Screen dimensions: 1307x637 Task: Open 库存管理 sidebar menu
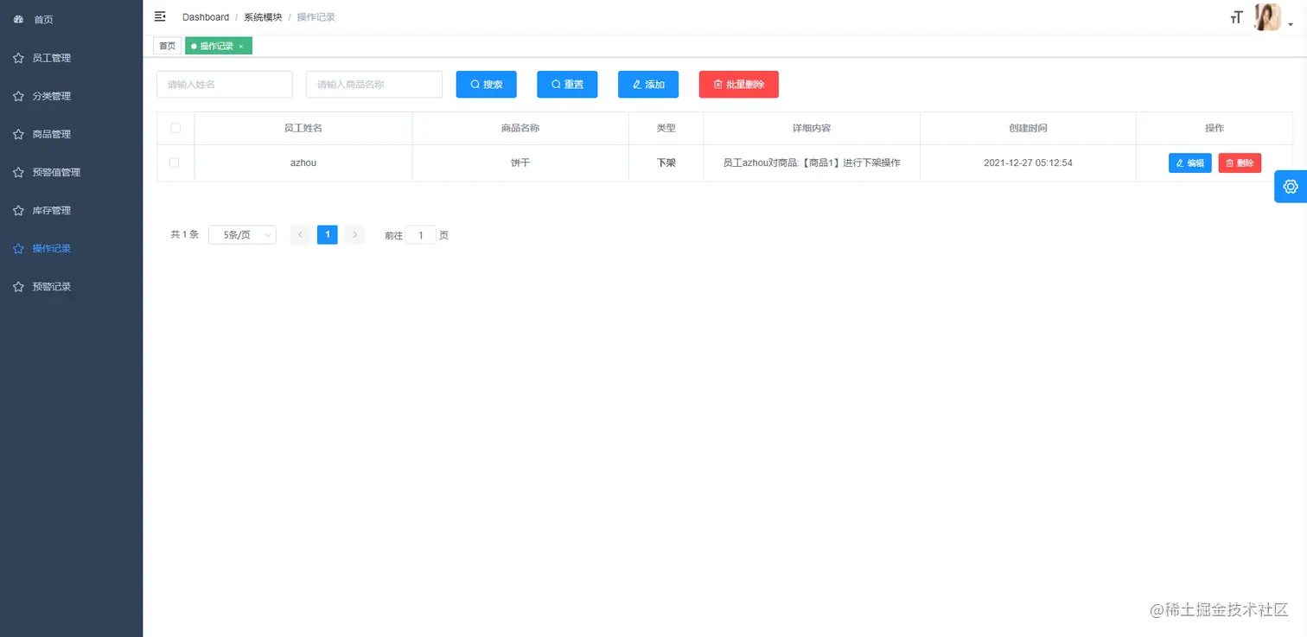[x=71, y=210]
